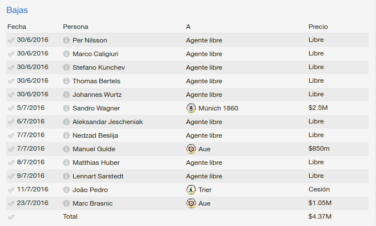Open Aleksandar Jescheniak player link
The height and width of the screenshot is (226, 376).
click(108, 122)
